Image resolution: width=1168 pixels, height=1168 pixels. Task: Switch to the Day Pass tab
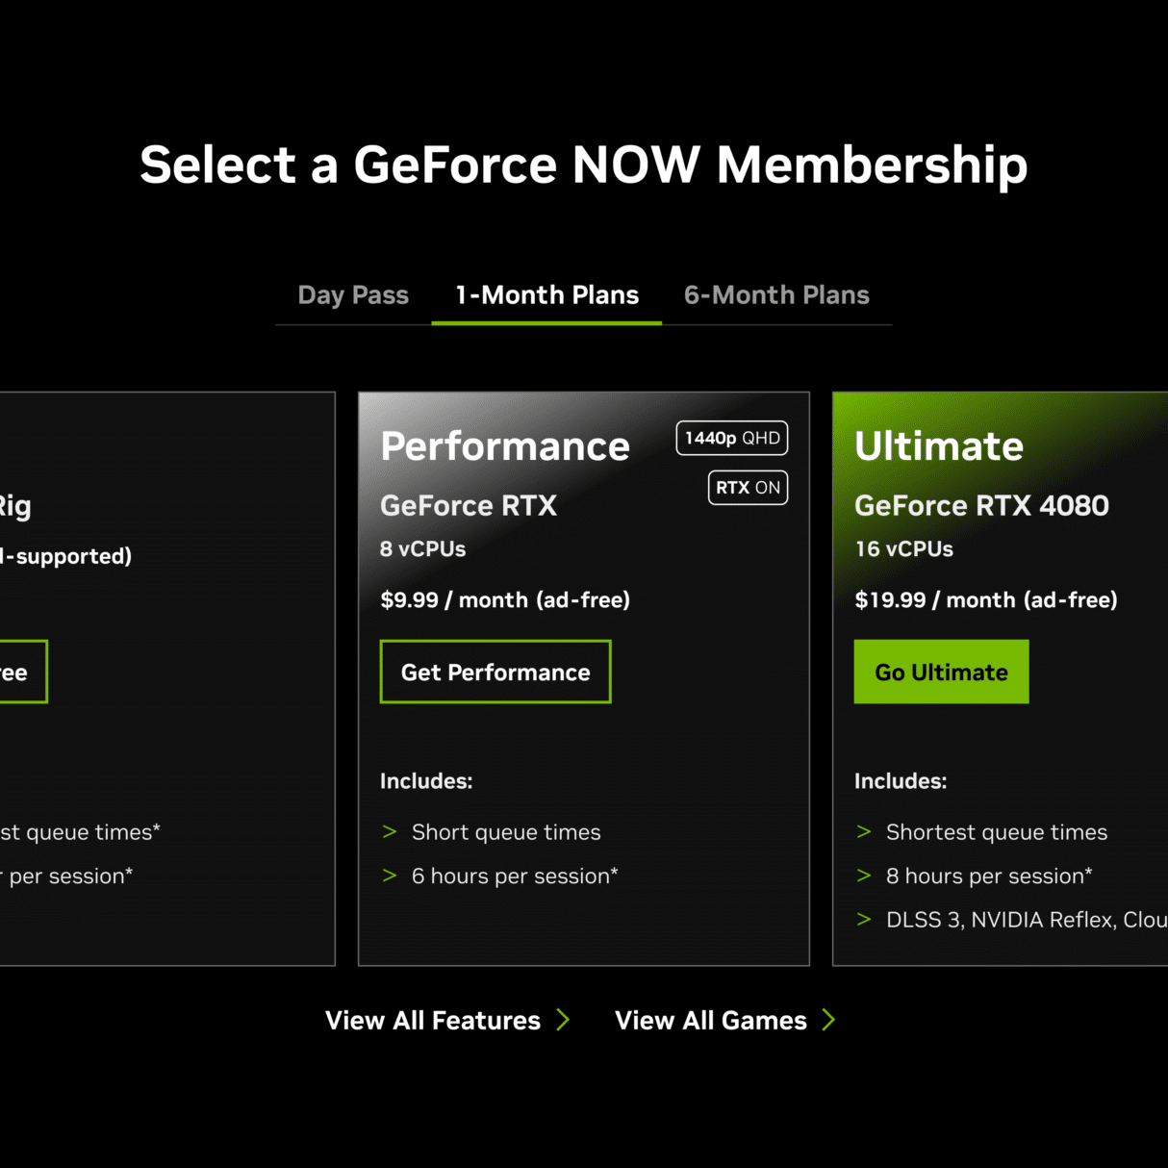click(353, 295)
